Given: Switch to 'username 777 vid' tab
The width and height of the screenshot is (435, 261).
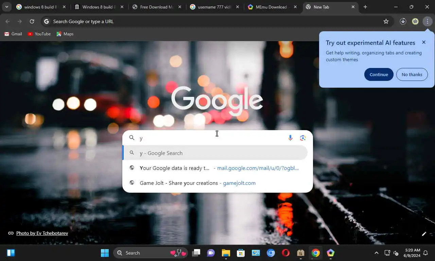Looking at the screenshot, I should click(x=214, y=7).
